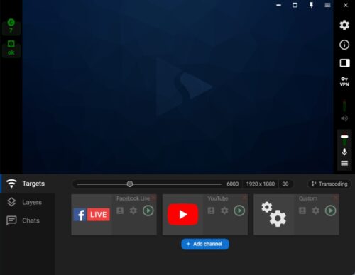
Task: Open the settings gear in the right sidebar
Action: pyautogui.click(x=344, y=25)
